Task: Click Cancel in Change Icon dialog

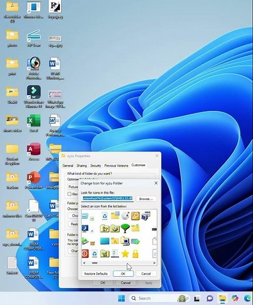Action: 146,274
